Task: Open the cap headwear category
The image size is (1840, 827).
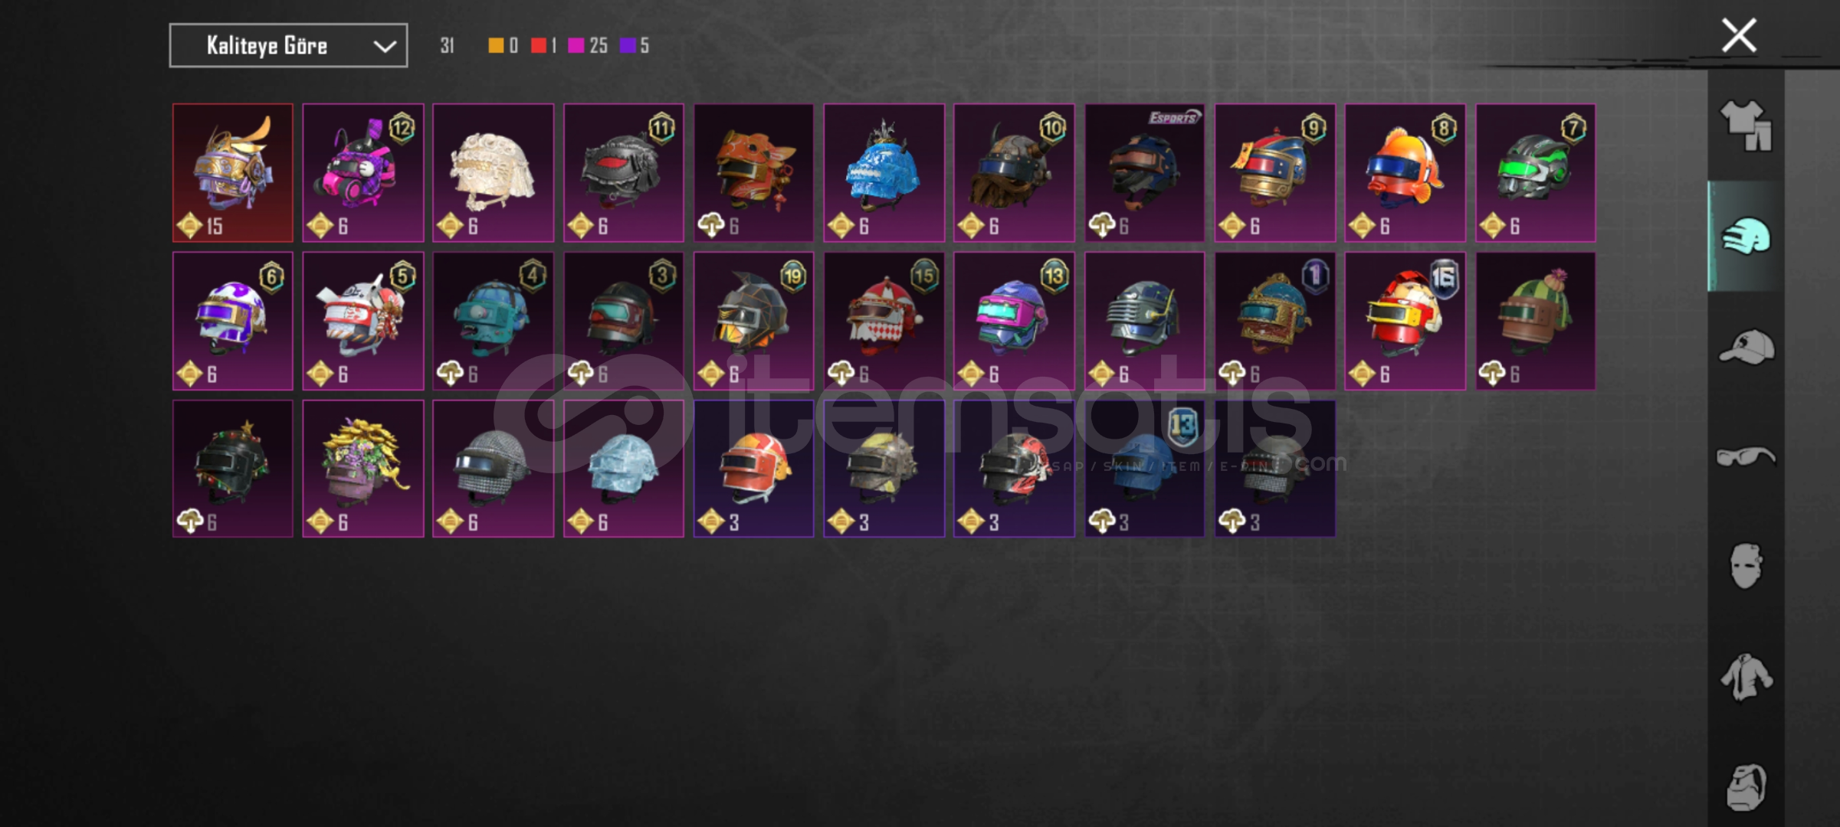Action: (x=1747, y=347)
